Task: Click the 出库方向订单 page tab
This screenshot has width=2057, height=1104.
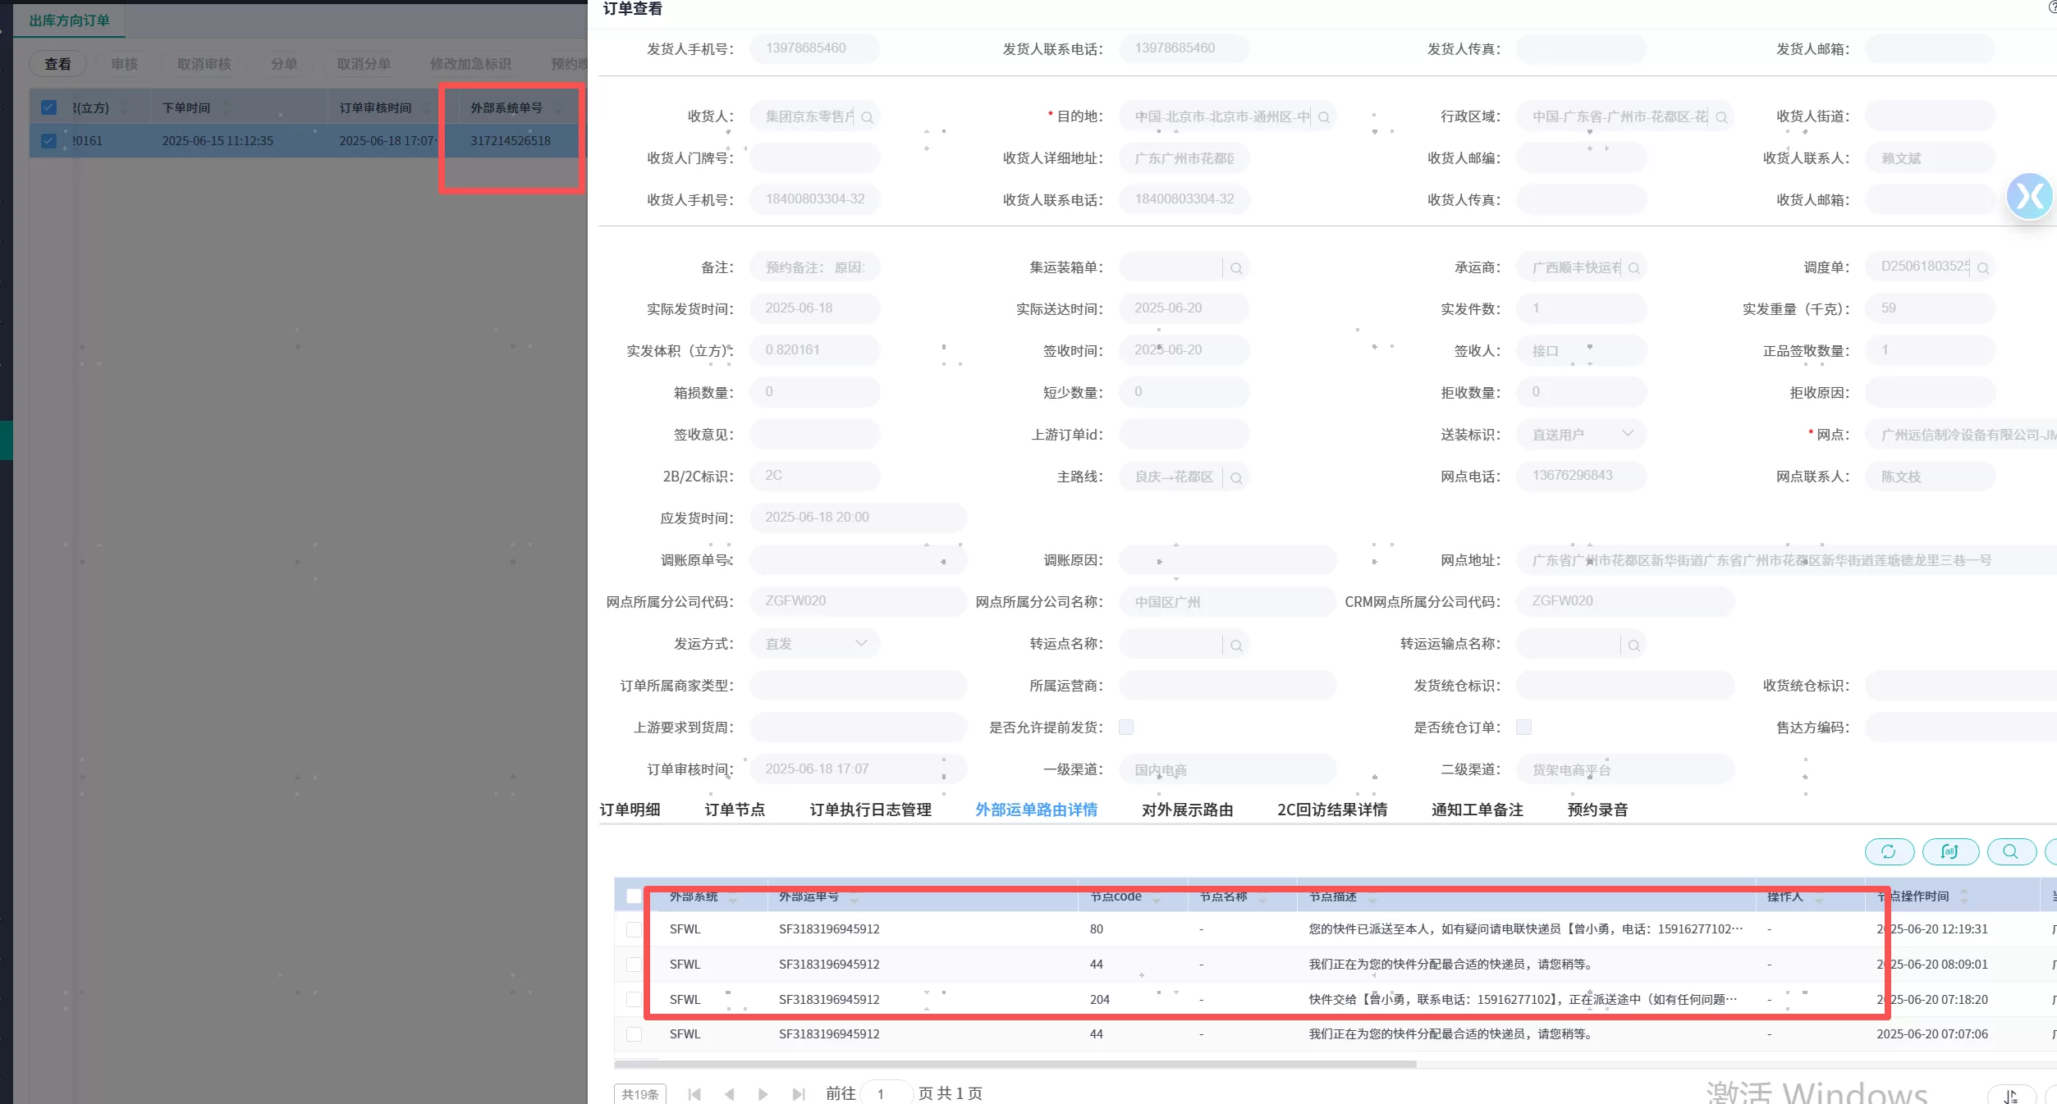Action: click(x=69, y=21)
